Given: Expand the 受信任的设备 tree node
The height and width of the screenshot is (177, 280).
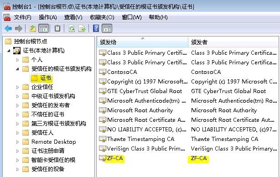Looking at the screenshot, I should coord(17,169).
